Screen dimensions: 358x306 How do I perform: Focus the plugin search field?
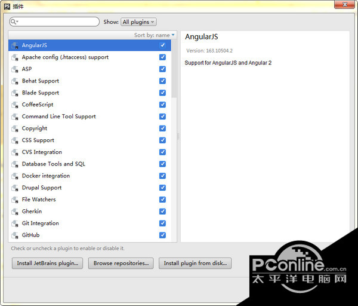click(x=54, y=22)
